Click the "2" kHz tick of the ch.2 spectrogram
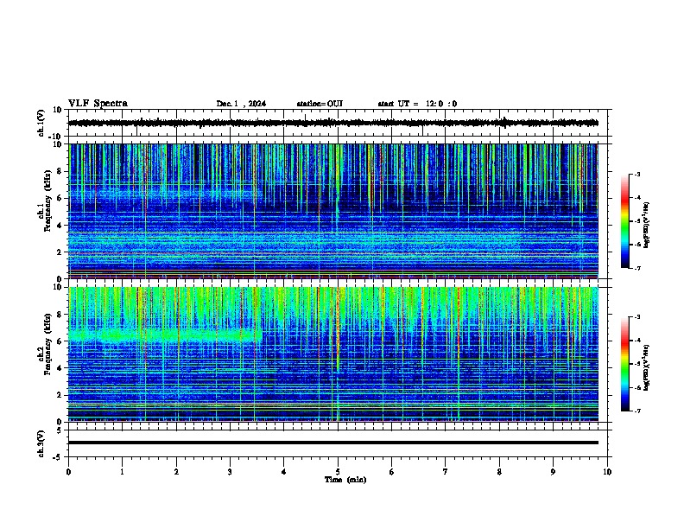 tap(60, 395)
